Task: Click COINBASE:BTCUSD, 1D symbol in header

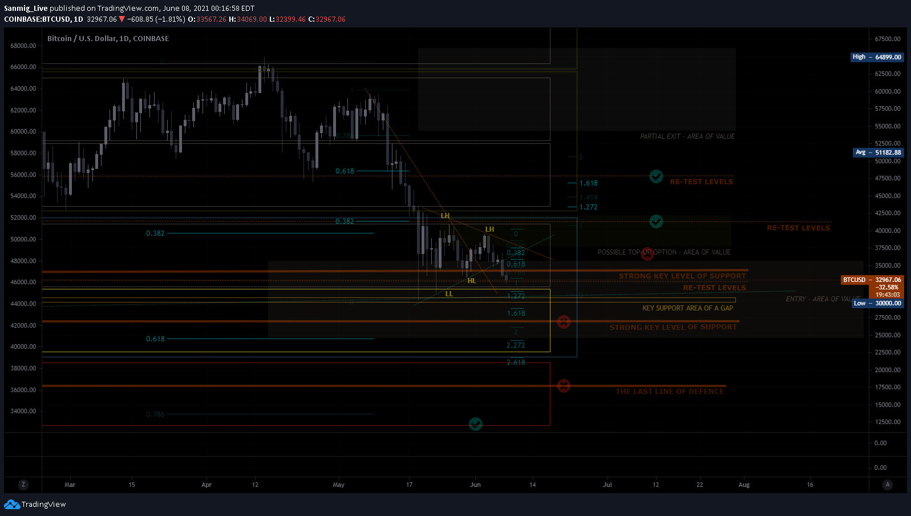Action: [43, 19]
